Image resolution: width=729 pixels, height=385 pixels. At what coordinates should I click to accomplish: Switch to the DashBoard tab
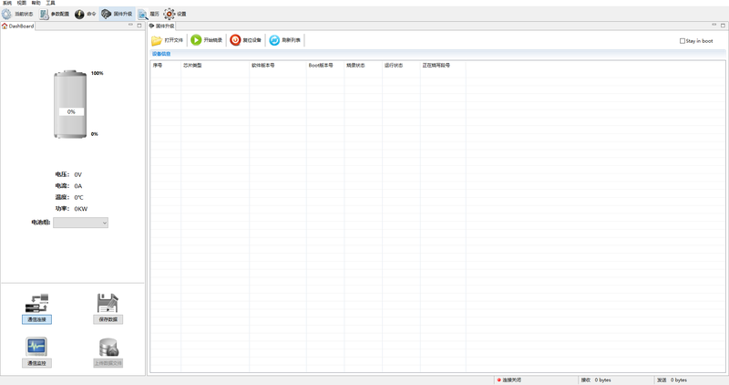click(x=20, y=26)
